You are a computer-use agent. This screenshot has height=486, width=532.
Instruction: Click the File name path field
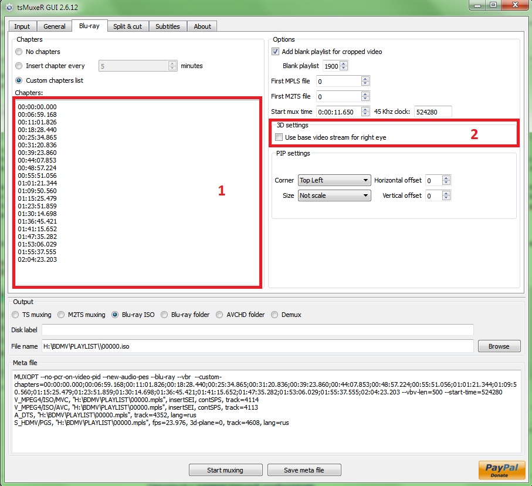tap(257, 346)
